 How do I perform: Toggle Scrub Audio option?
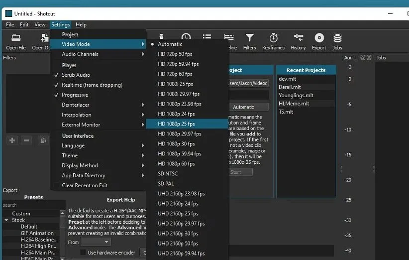click(x=98, y=75)
